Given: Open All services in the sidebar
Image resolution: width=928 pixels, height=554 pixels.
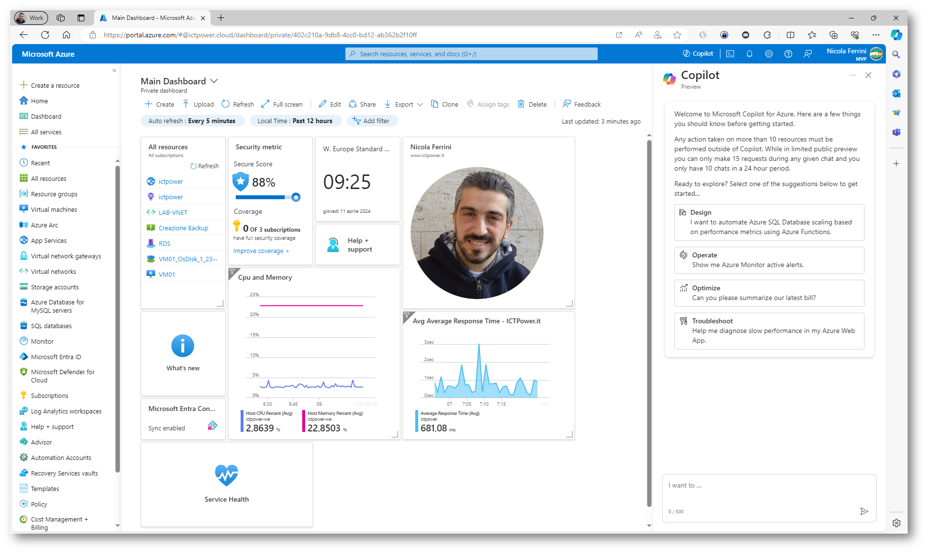Looking at the screenshot, I should [40, 132].
